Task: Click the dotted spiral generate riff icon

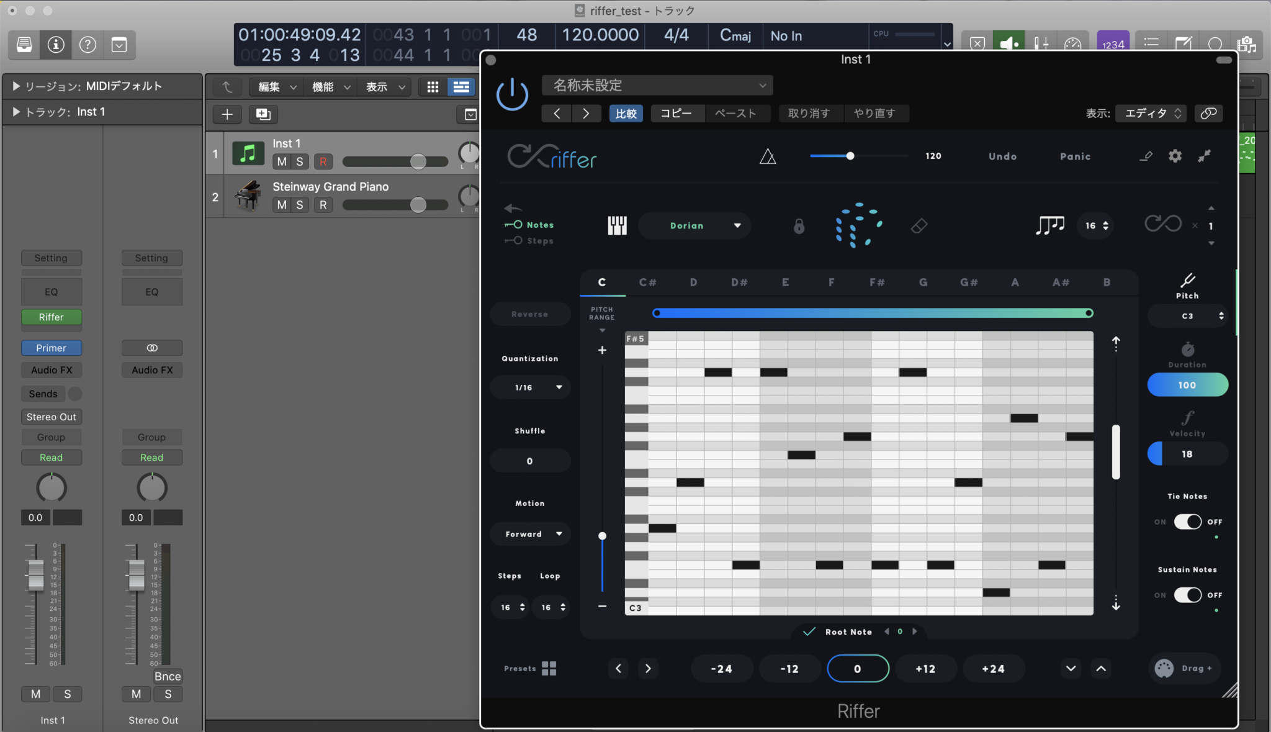Action: pos(858,225)
